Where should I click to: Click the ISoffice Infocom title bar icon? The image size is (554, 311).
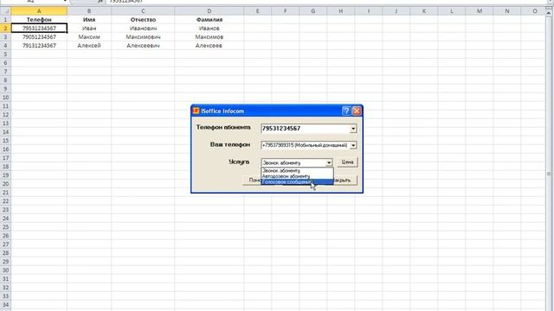click(x=196, y=111)
